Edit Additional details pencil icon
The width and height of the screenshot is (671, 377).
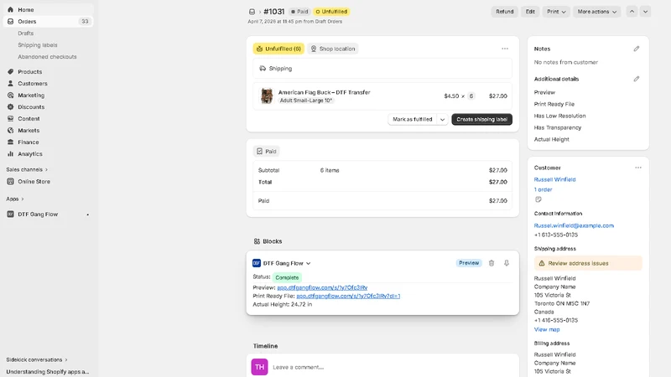point(637,79)
